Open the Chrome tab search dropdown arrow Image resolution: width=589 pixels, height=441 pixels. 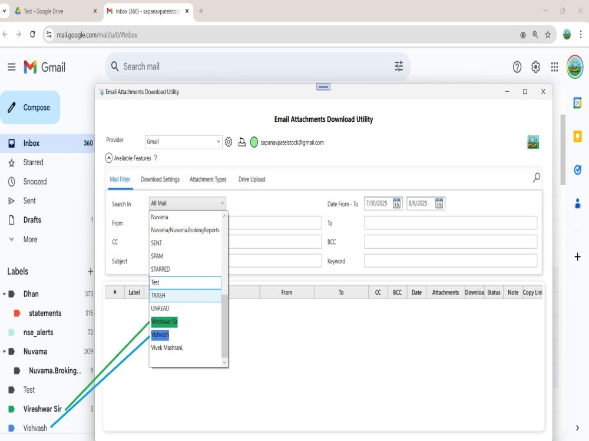click(x=4, y=11)
